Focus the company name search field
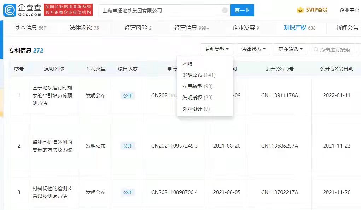Viewport: 361px width, 210px height. click(x=164, y=10)
